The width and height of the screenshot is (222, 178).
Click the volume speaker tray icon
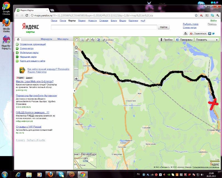tap(202, 175)
